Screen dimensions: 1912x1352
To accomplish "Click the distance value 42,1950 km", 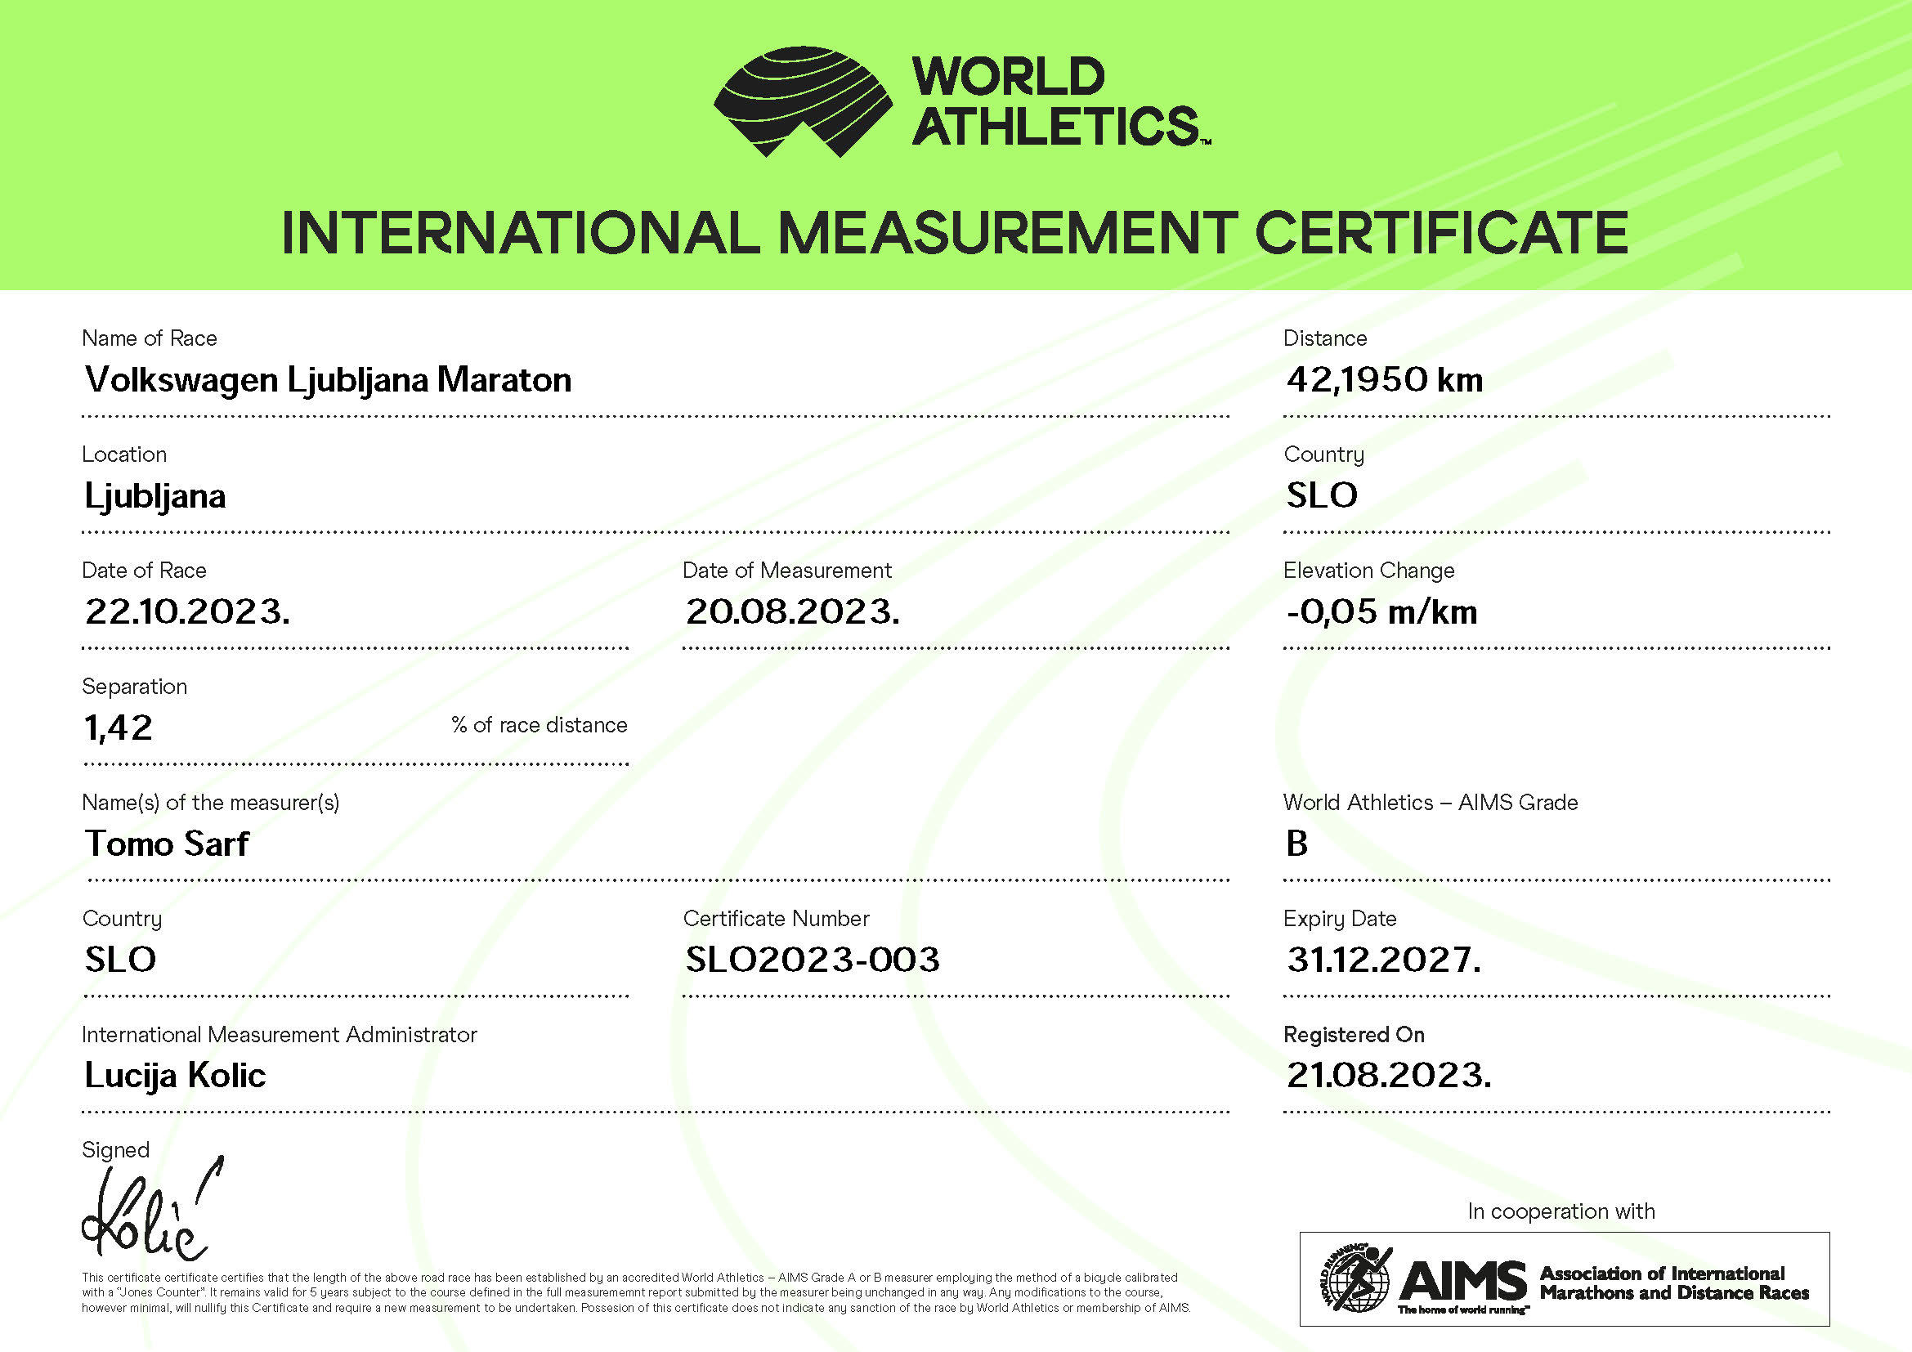I will (x=1384, y=379).
